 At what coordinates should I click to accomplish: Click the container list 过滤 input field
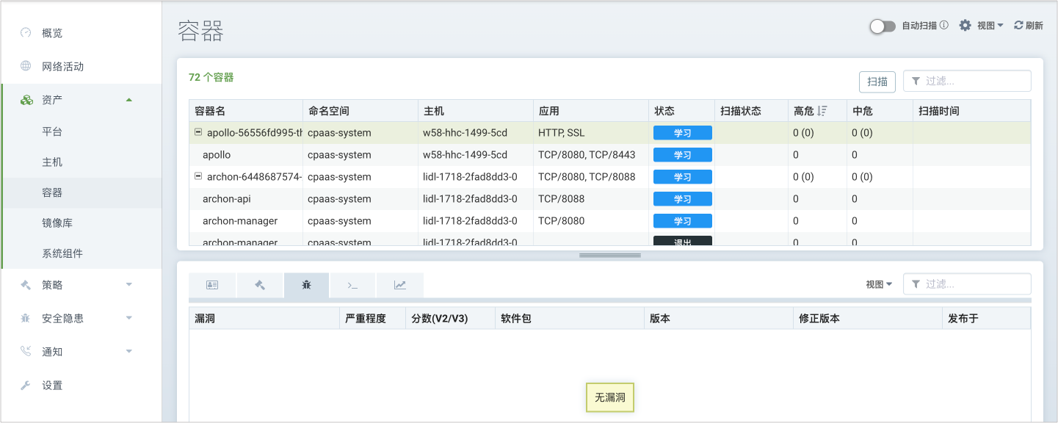pos(974,82)
